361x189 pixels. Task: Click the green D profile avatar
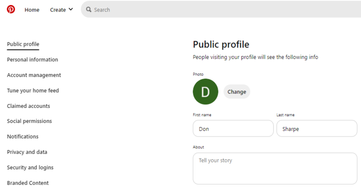click(x=205, y=92)
